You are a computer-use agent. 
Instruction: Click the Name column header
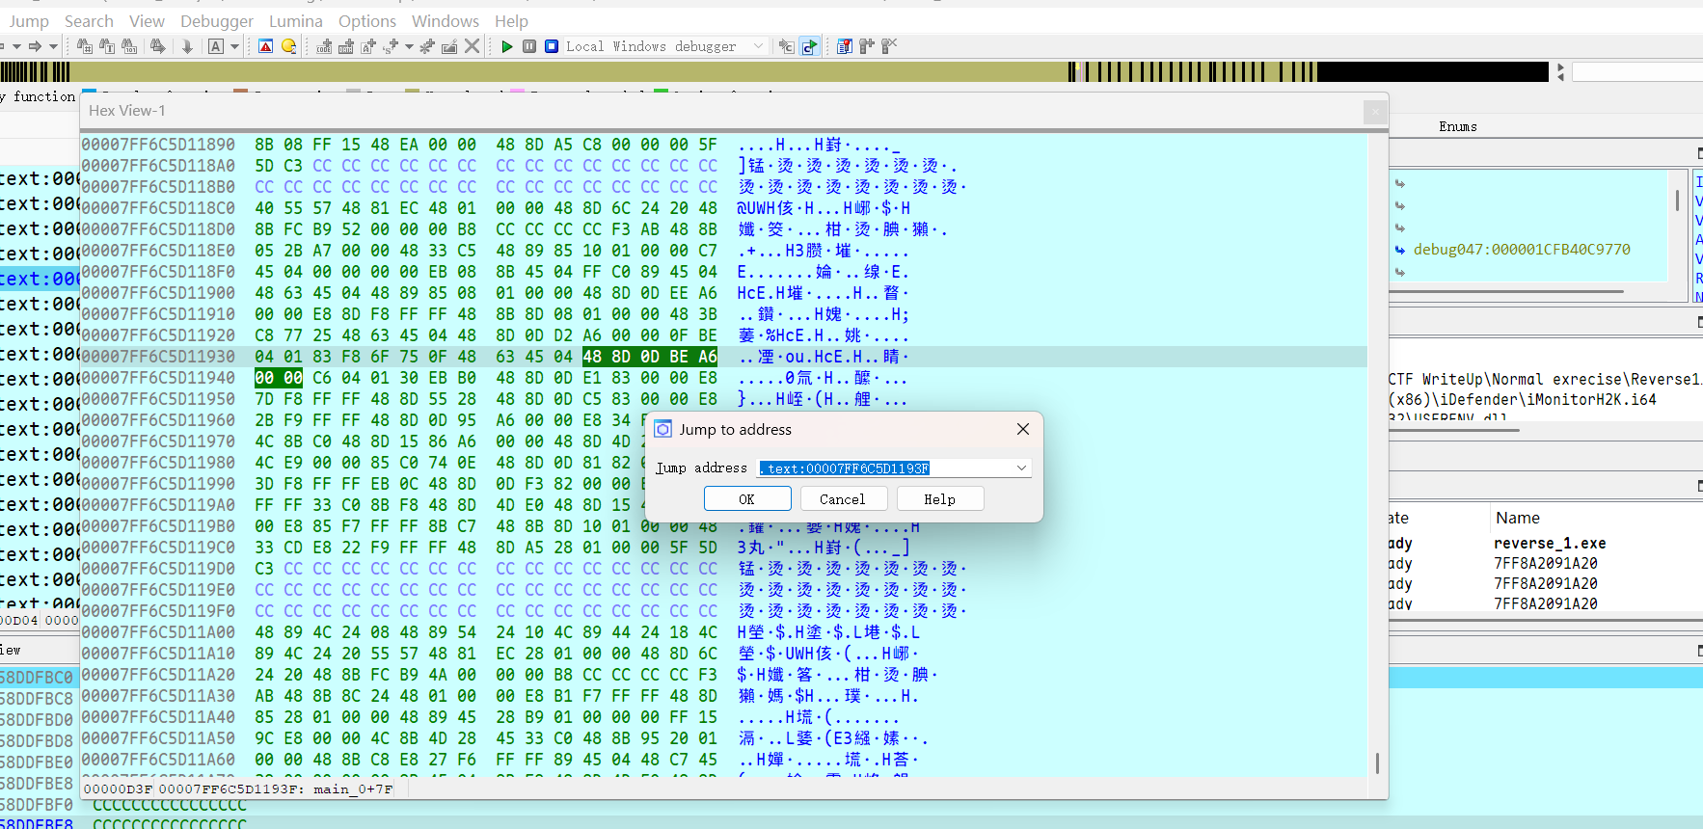click(1518, 518)
